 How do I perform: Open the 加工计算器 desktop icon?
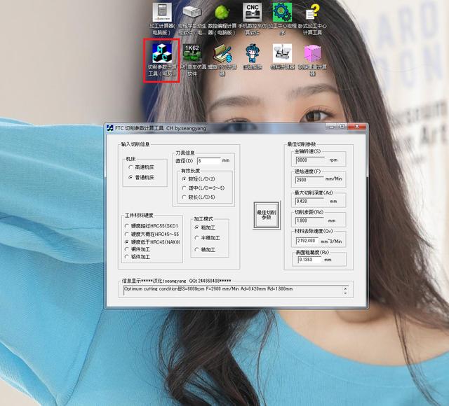161,14
